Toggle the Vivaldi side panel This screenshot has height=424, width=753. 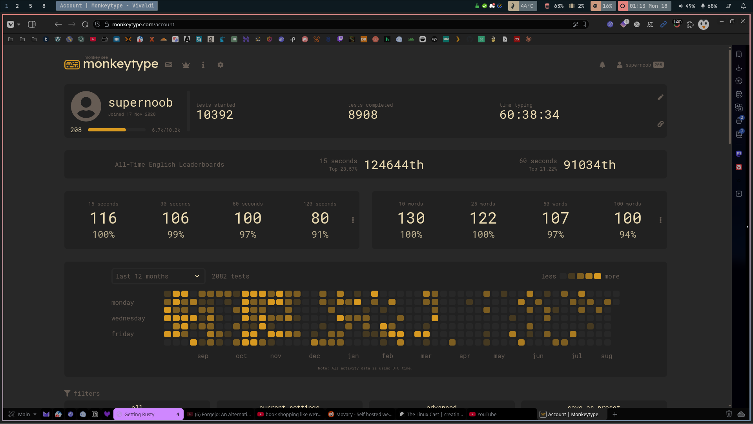click(x=32, y=24)
